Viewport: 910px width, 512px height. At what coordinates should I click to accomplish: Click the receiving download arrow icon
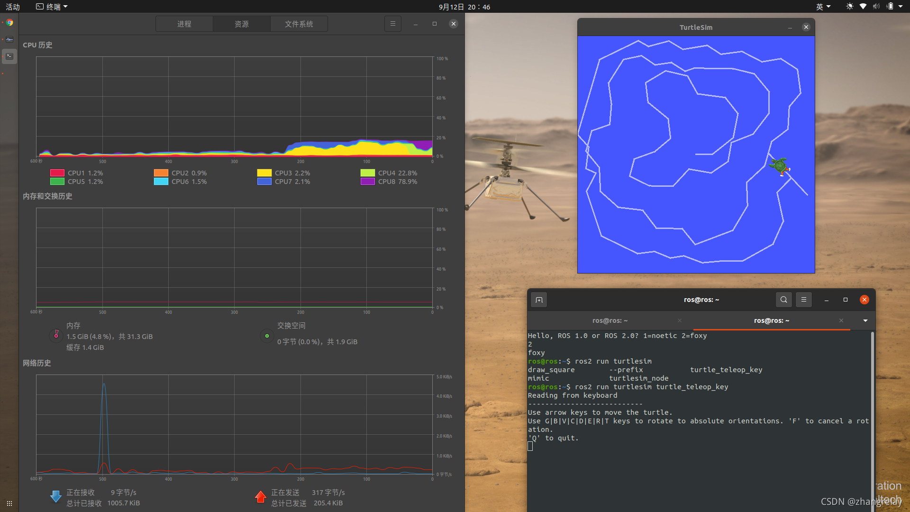point(55,496)
